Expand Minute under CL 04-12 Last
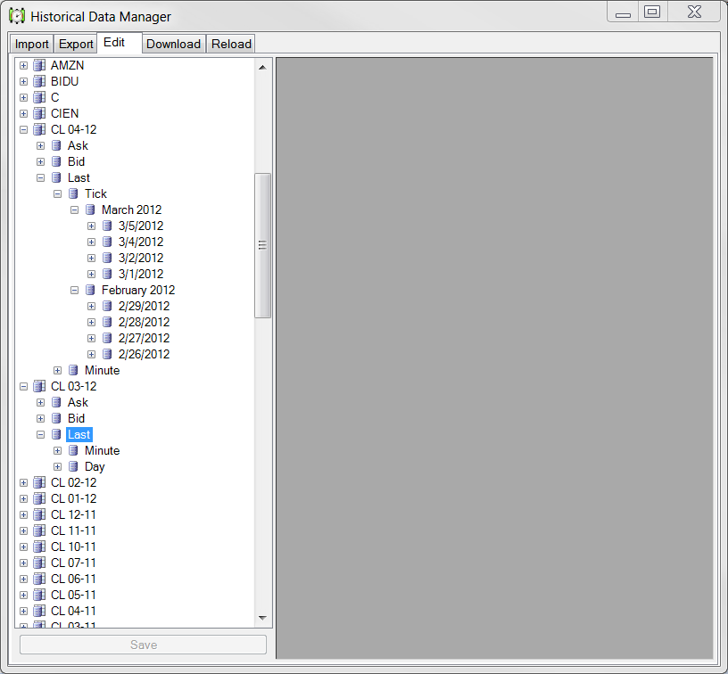728x674 pixels. pos(58,371)
